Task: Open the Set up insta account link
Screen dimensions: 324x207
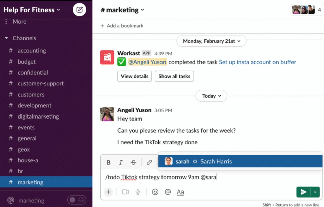Action: coord(257,62)
